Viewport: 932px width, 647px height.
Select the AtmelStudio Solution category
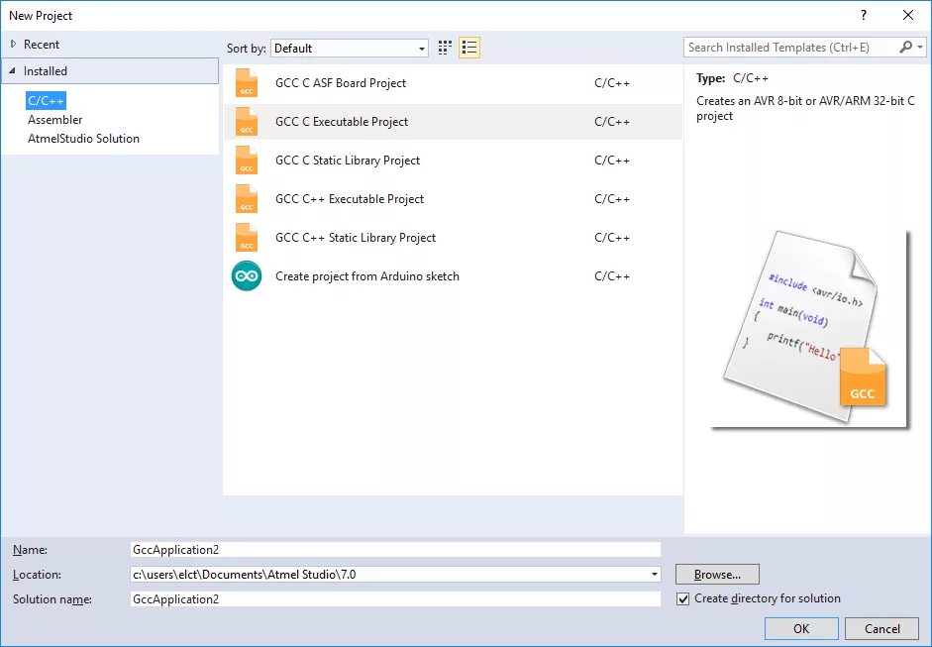(x=84, y=139)
